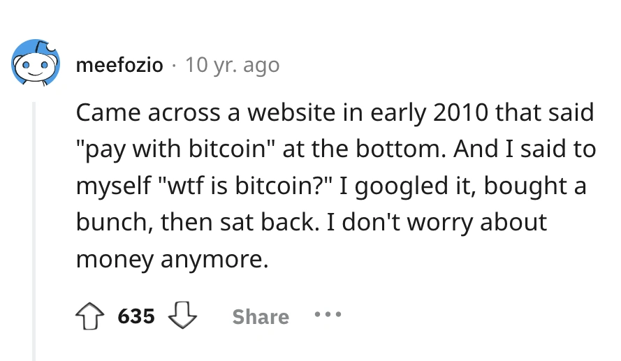
Task: Click meefozio's Snoo avatar
Action: point(34,63)
